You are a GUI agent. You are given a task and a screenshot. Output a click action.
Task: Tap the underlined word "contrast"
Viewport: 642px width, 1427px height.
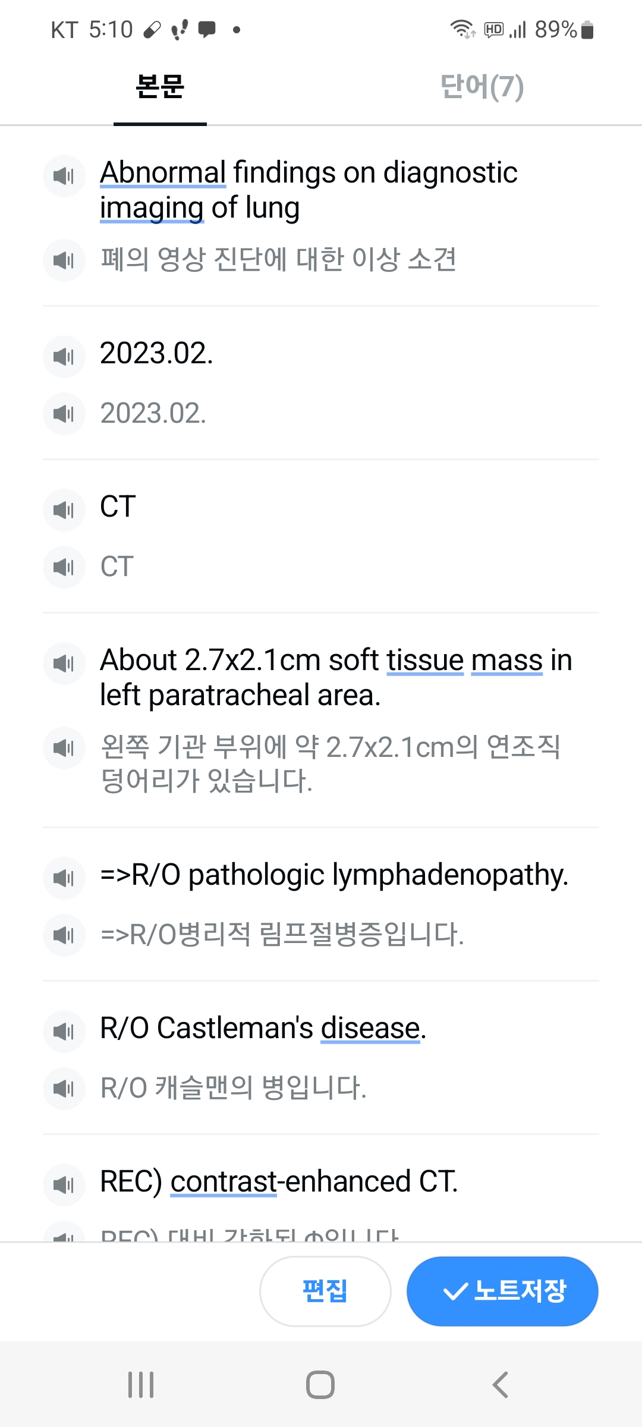[x=224, y=1181]
